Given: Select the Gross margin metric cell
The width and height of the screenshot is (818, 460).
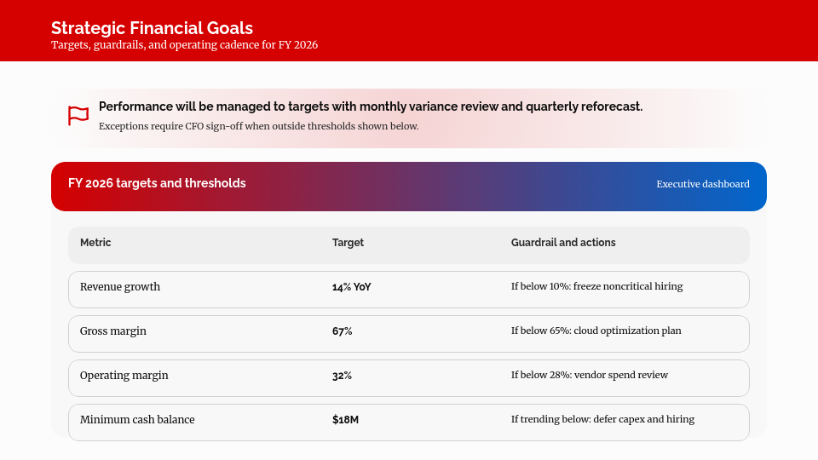Looking at the screenshot, I should [113, 331].
